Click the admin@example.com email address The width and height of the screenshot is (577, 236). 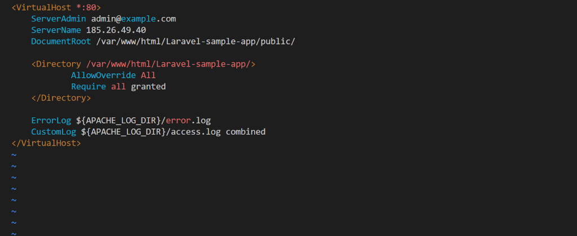point(134,19)
